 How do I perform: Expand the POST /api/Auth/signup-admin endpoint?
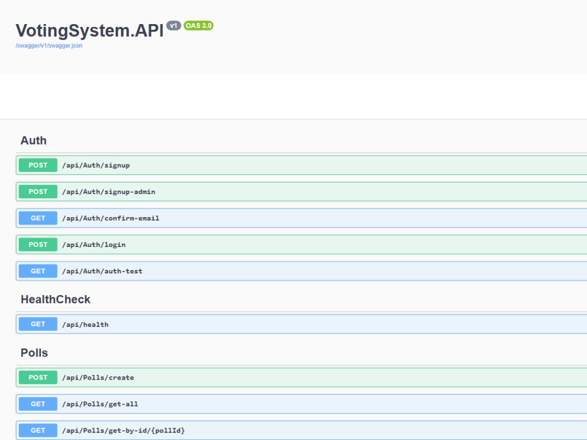point(301,192)
